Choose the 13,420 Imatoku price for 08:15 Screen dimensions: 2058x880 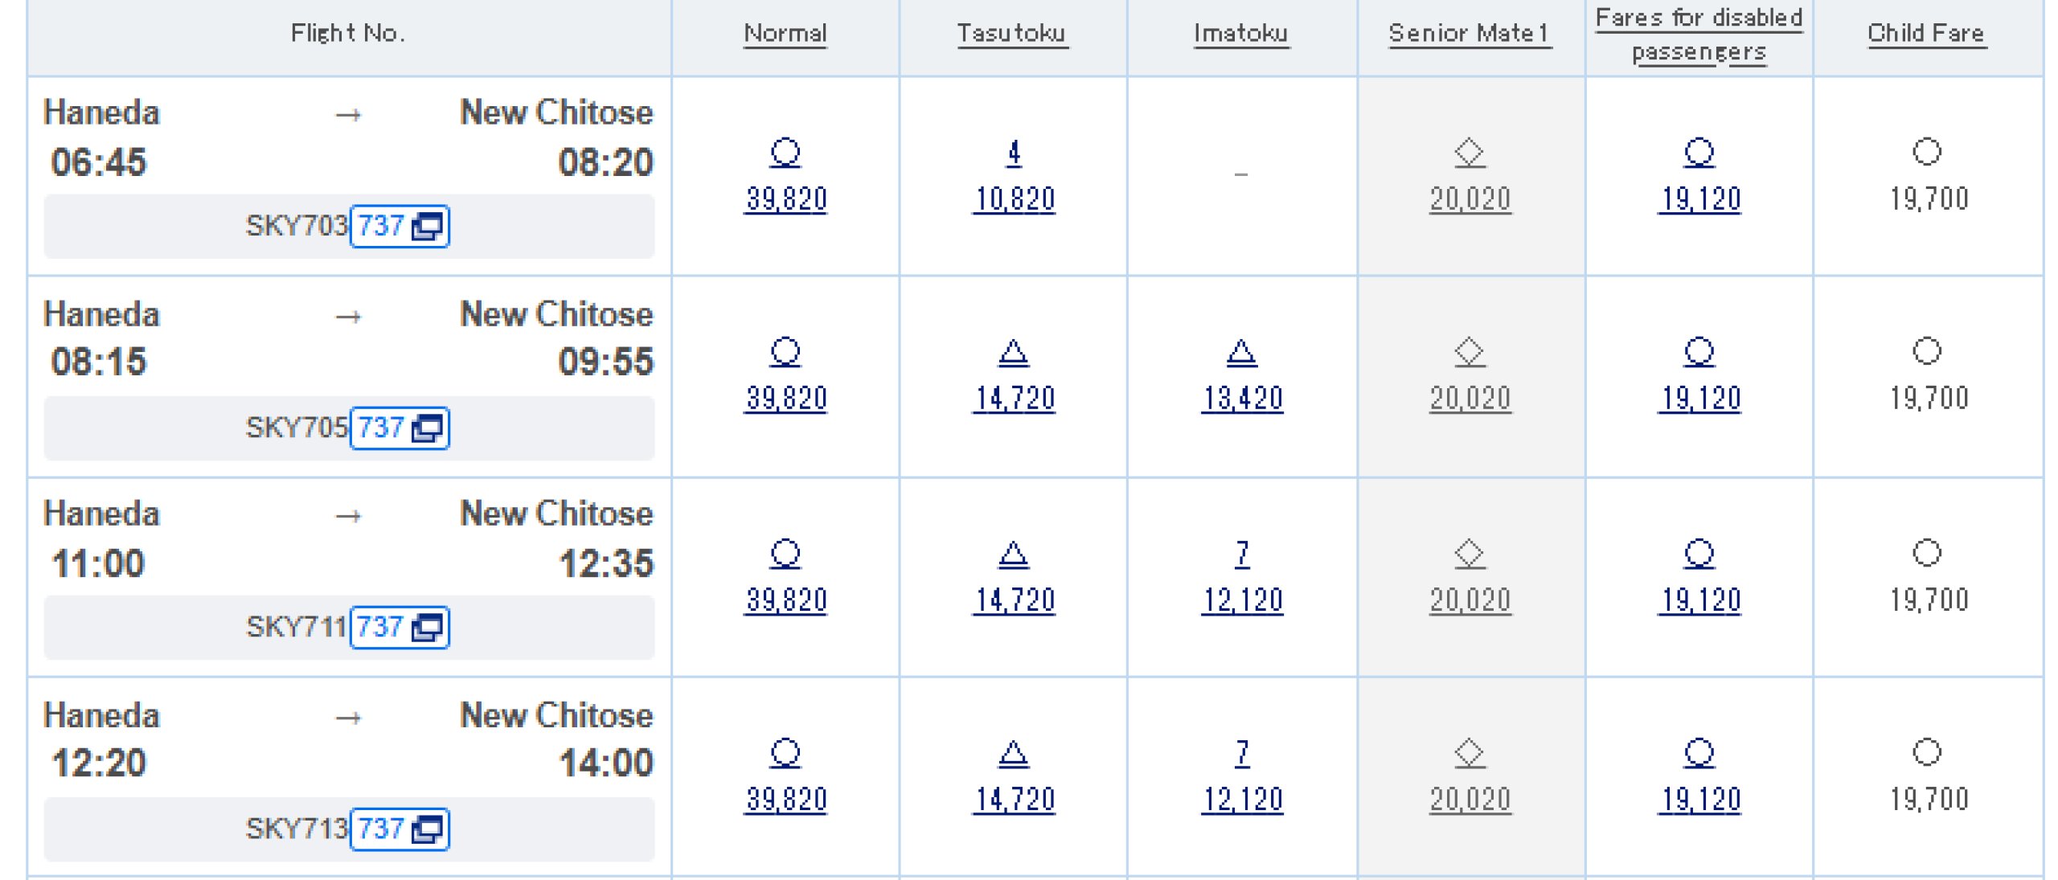pos(1242,399)
